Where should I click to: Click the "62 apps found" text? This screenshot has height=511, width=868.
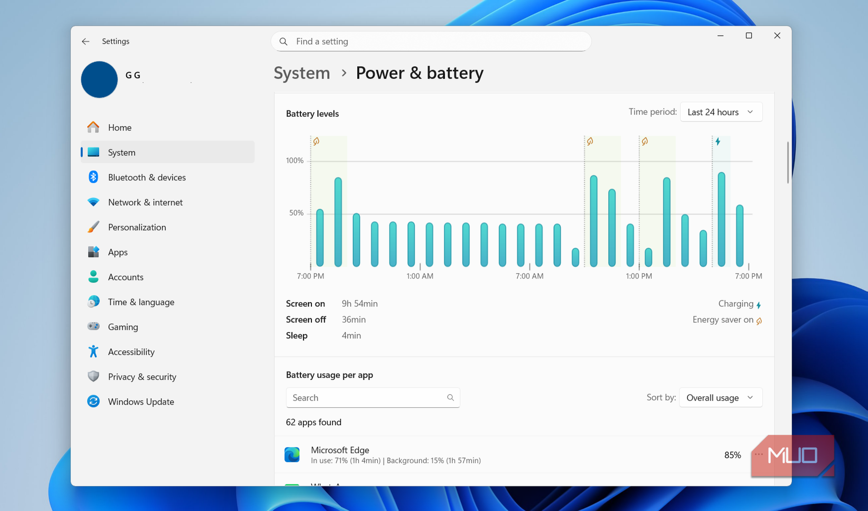pos(314,422)
